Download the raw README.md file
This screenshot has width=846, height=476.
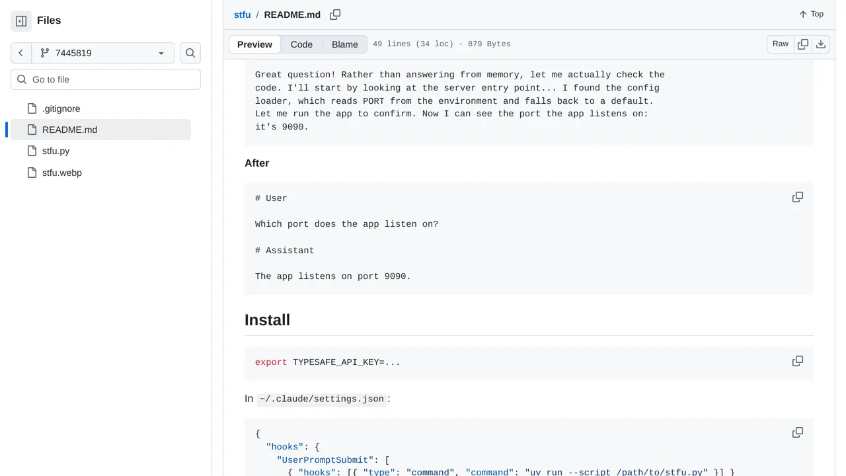(821, 44)
